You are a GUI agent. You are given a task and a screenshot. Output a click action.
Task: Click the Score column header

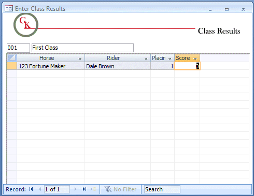click(187, 58)
